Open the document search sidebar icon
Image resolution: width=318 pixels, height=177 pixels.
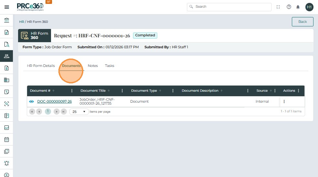(x=6, y=44)
